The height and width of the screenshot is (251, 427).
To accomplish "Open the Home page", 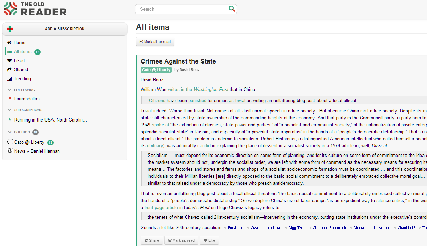I will tap(19, 43).
